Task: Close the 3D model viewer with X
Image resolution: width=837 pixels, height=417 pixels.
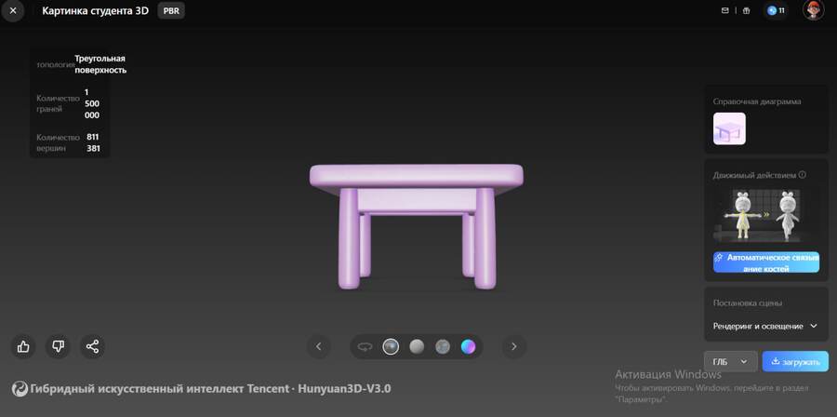Action: tap(12, 10)
